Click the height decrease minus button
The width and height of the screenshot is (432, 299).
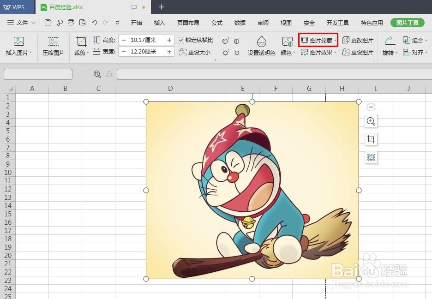coord(124,40)
